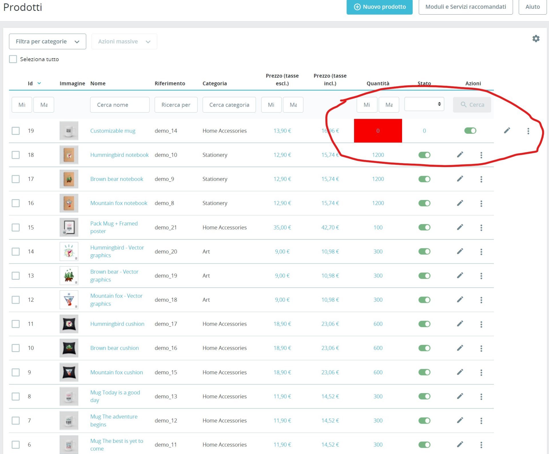Open Filtra per categorie dropdown
This screenshot has width=549, height=454.
(47, 41)
